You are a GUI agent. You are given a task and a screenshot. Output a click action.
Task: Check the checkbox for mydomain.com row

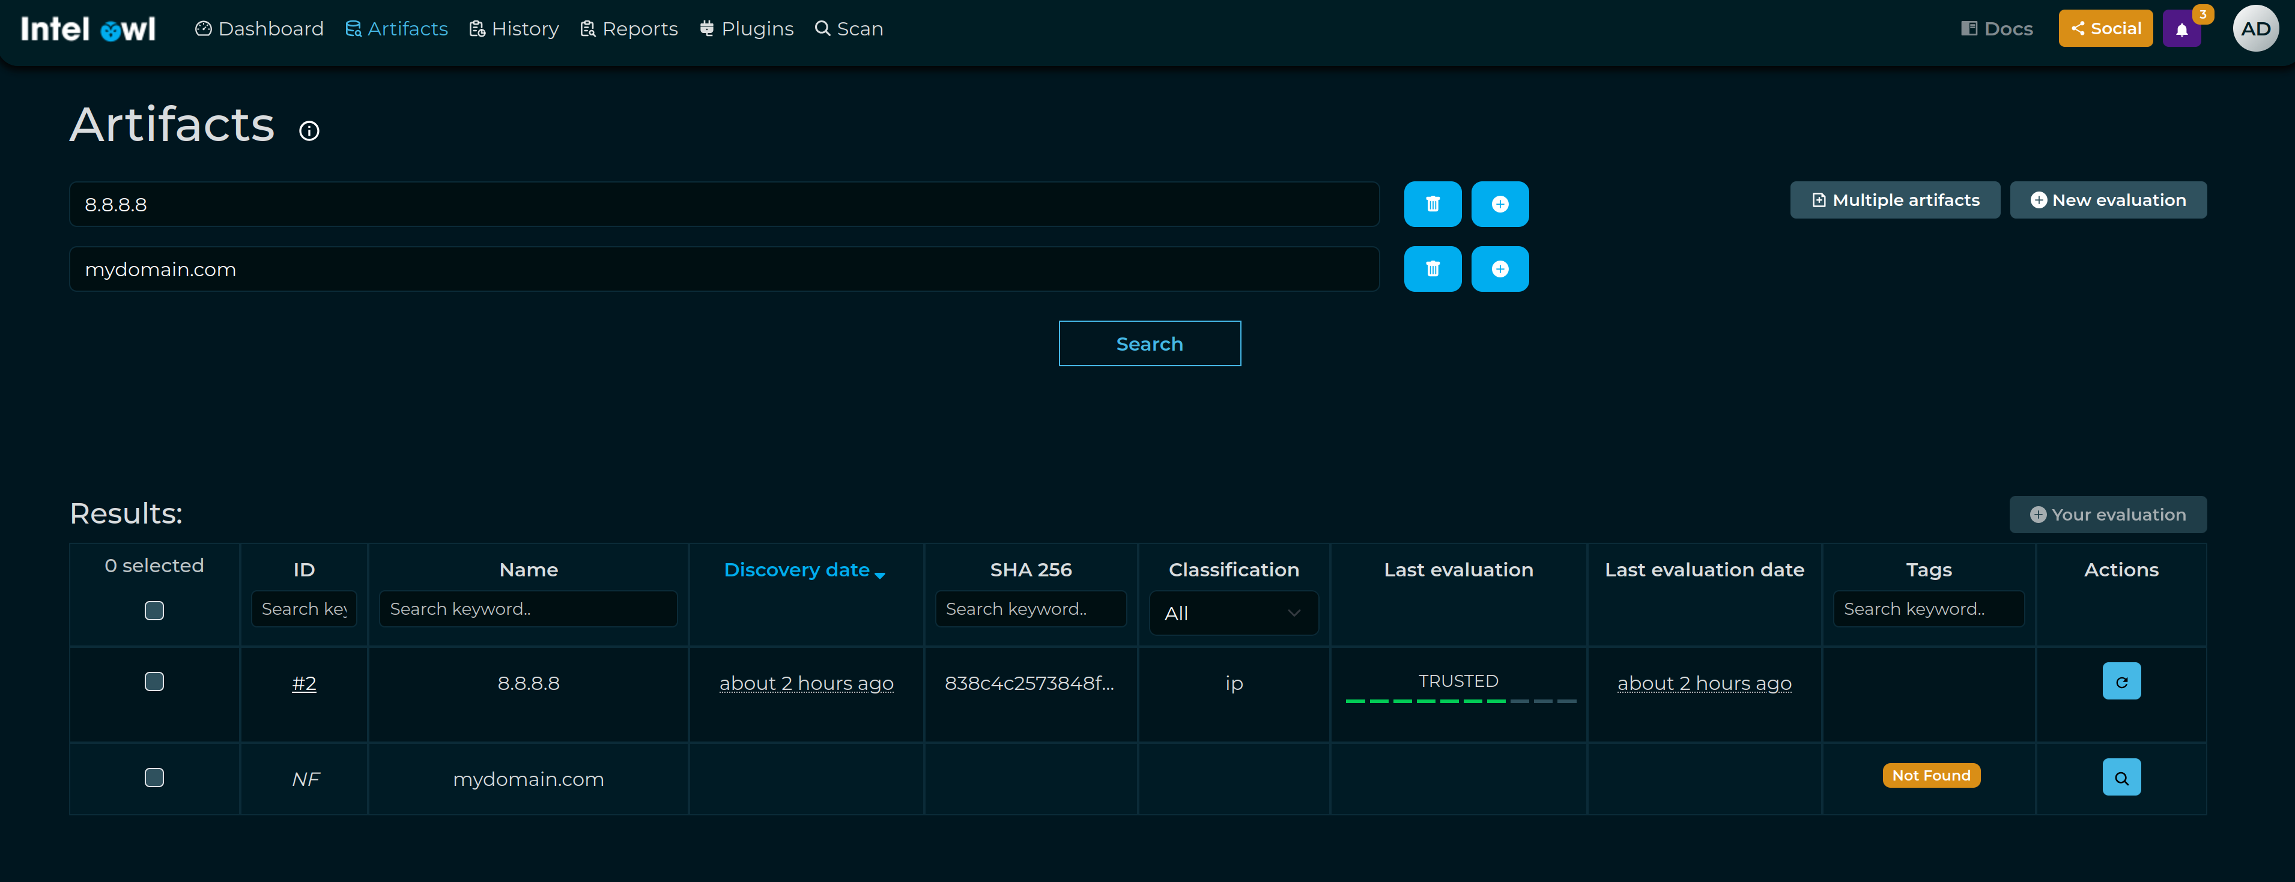[154, 778]
